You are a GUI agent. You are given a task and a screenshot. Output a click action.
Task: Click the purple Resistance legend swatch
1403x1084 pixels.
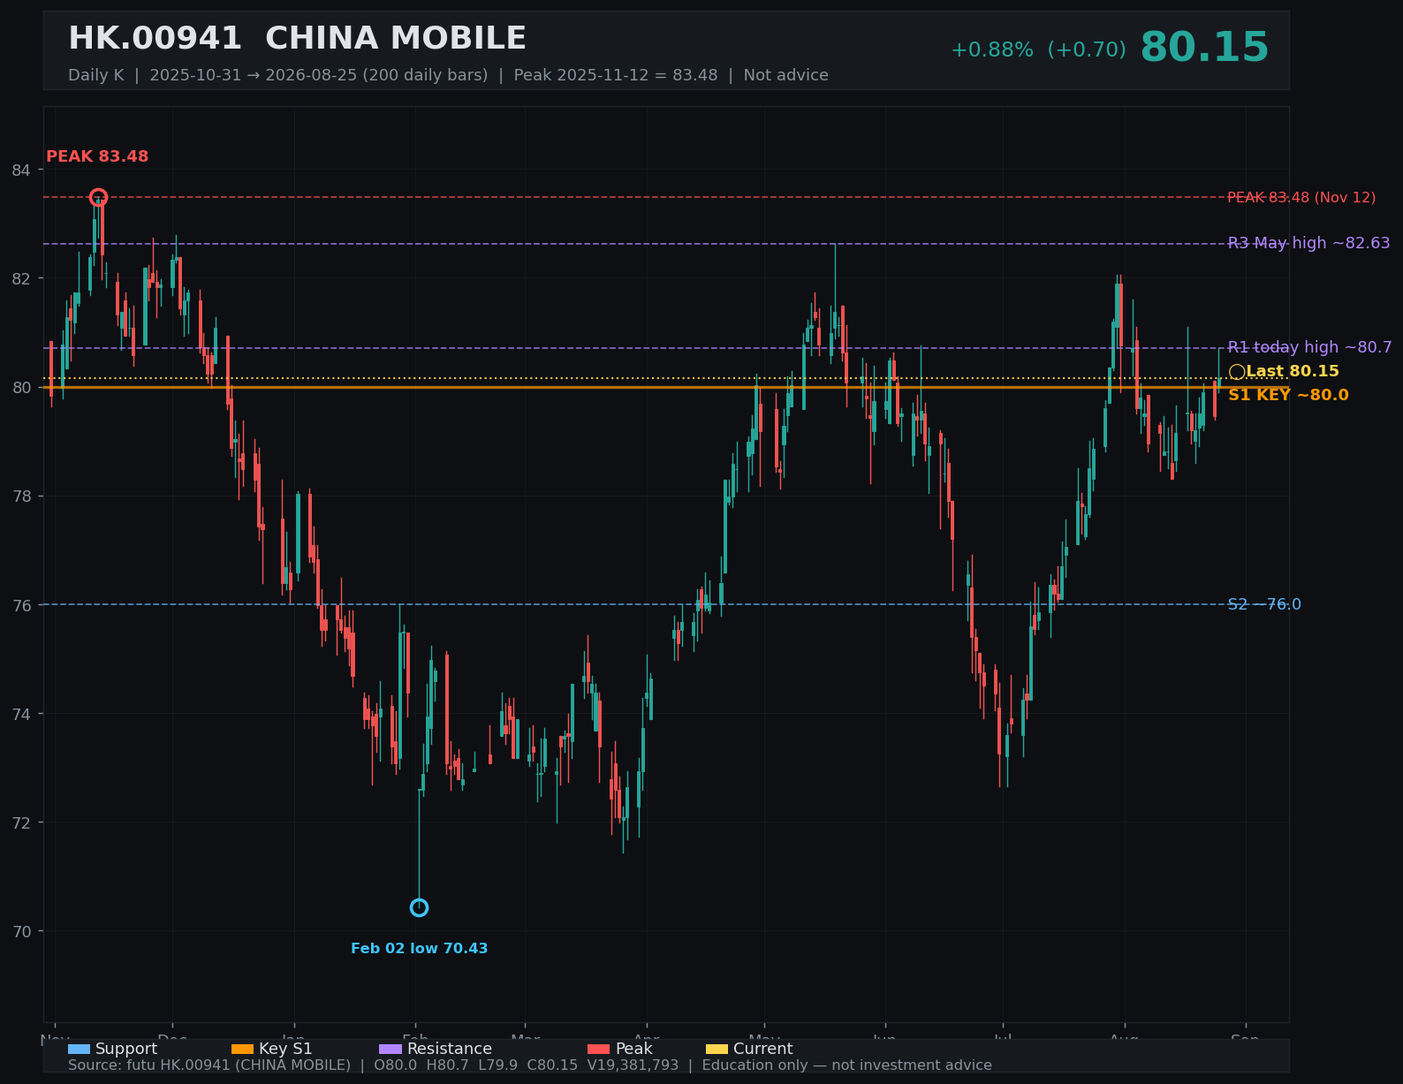coord(391,1049)
